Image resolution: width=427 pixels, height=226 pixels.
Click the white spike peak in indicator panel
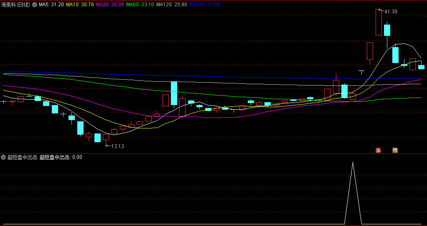[353, 163]
